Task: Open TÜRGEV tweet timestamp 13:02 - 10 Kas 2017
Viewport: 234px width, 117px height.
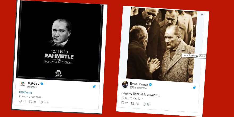Action: (x=30, y=97)
